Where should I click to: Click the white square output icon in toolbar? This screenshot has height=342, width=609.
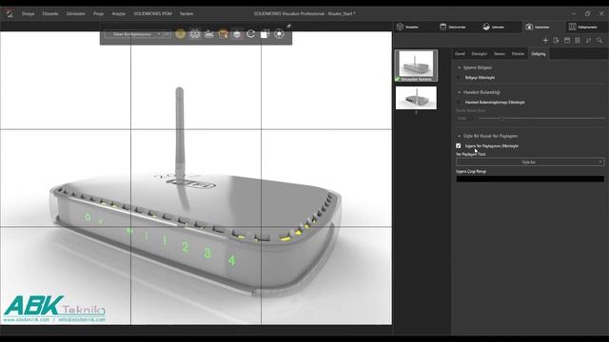pyautogui.click(x=265, y=34)
